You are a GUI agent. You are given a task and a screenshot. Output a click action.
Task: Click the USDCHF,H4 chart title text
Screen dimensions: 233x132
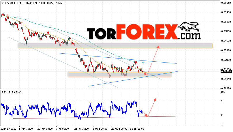[13, 3]
